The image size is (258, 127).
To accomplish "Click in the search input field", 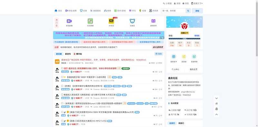I will 174,11.
